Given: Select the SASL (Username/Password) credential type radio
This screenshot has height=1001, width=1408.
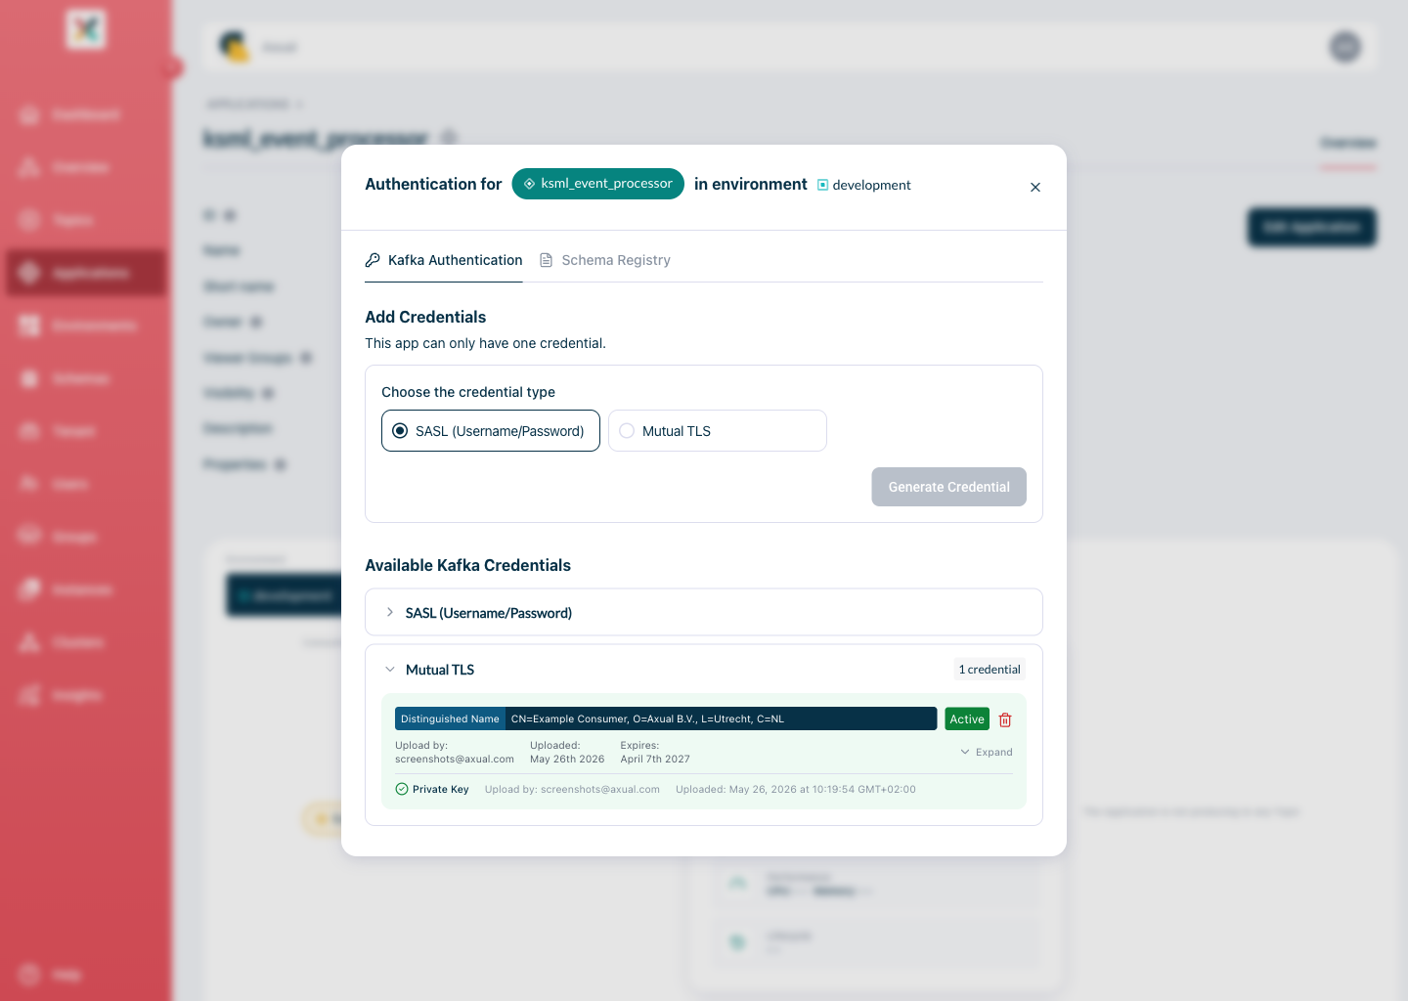Looking at the screenshot, I should pyautogui.click(x=491, y=431).
